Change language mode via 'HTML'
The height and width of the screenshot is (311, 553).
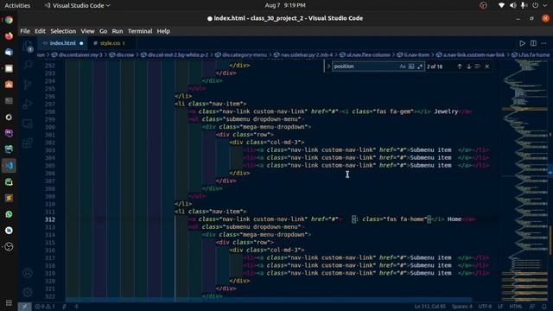(x=516, y=307)
